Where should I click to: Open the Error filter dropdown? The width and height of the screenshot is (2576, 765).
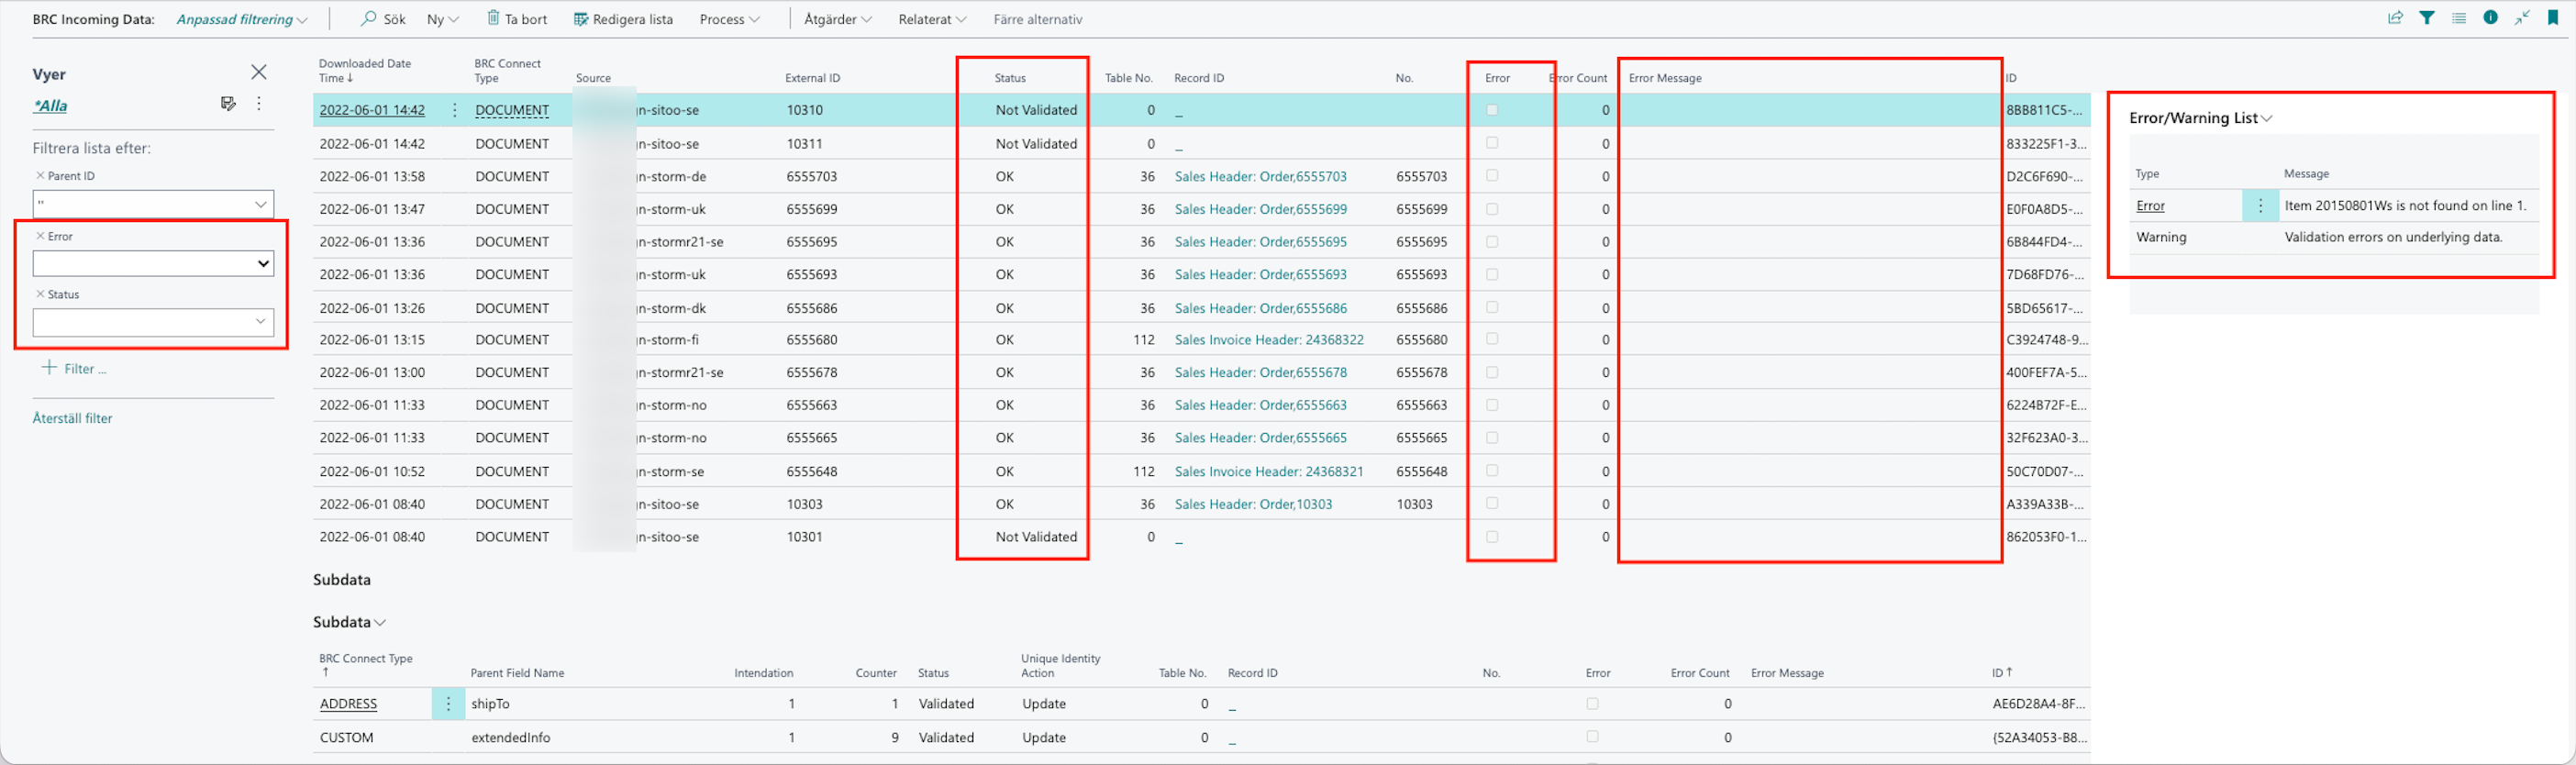click(153, 264)
